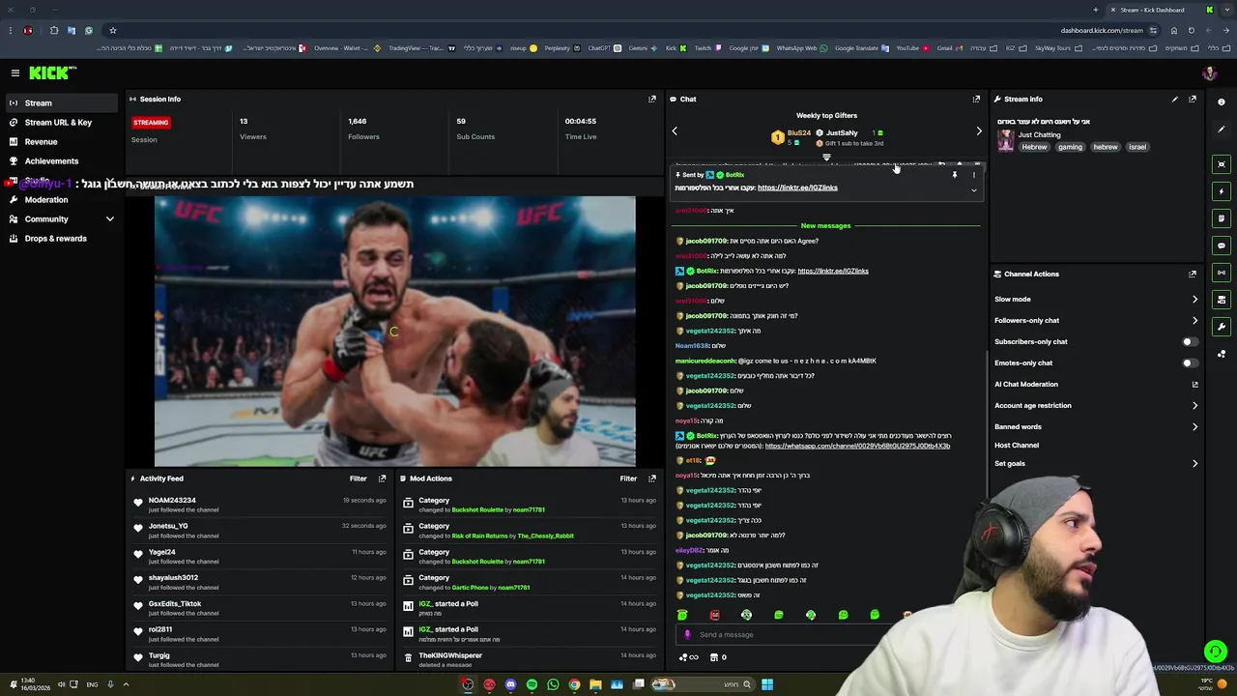Show next Weekly top Gifters slide
Screen dimensions: 1237x696
coord(979,131)
